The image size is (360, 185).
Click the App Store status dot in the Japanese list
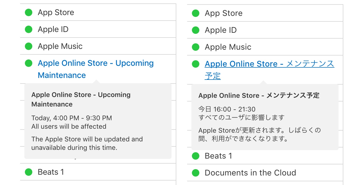[x=196, y=13]
